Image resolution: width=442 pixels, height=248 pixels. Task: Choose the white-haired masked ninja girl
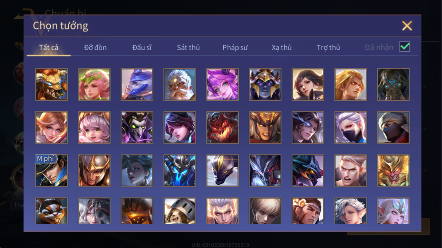click(350, 128)
